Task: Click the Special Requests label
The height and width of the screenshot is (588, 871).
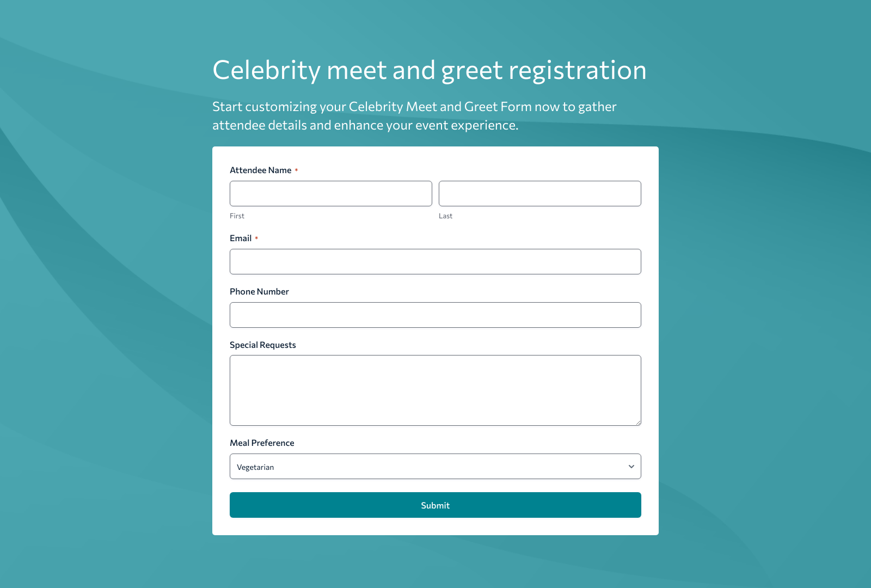Action: click(263, 345)
